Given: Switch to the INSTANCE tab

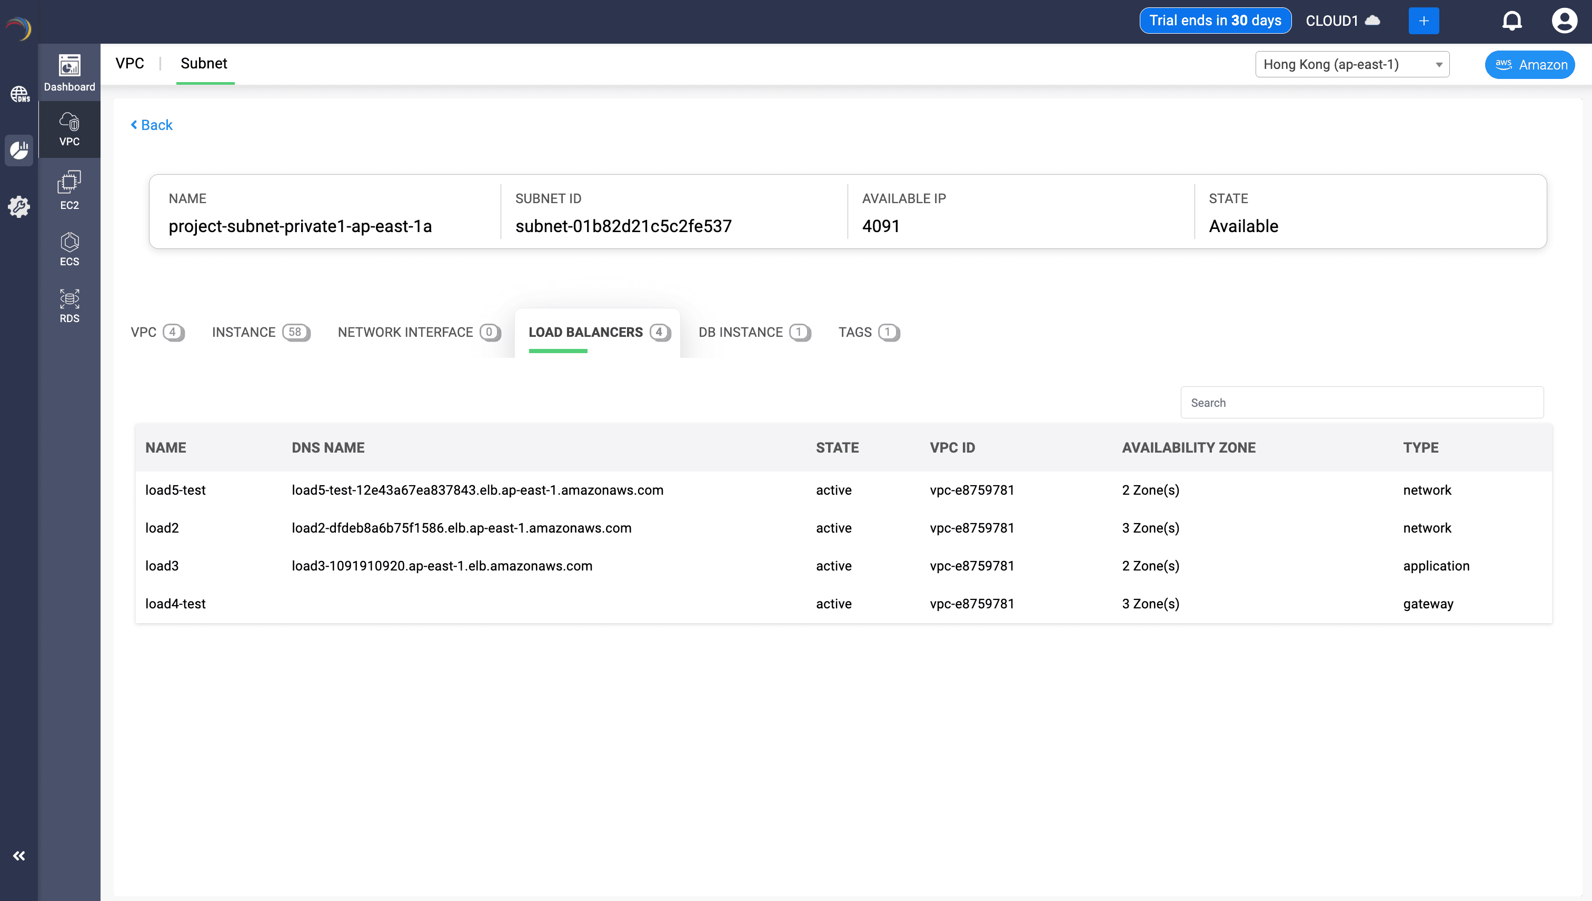Looking at the screenshot, I should coord(260,332).
